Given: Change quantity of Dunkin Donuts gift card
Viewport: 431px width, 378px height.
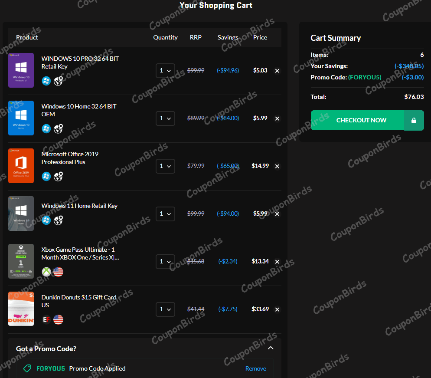Looking at the screenshot, I should point(165,309).
